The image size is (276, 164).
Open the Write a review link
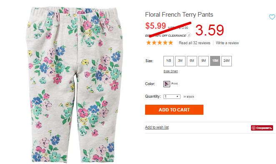[x=227, y=43]
